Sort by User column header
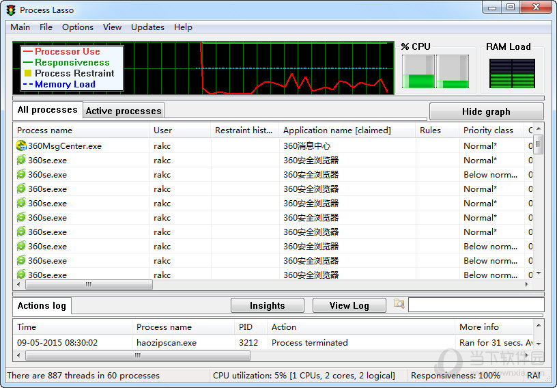 coord(180,130)
